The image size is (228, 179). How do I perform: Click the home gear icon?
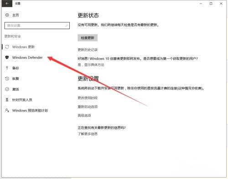pyautogui.click(x=7, y=15)
